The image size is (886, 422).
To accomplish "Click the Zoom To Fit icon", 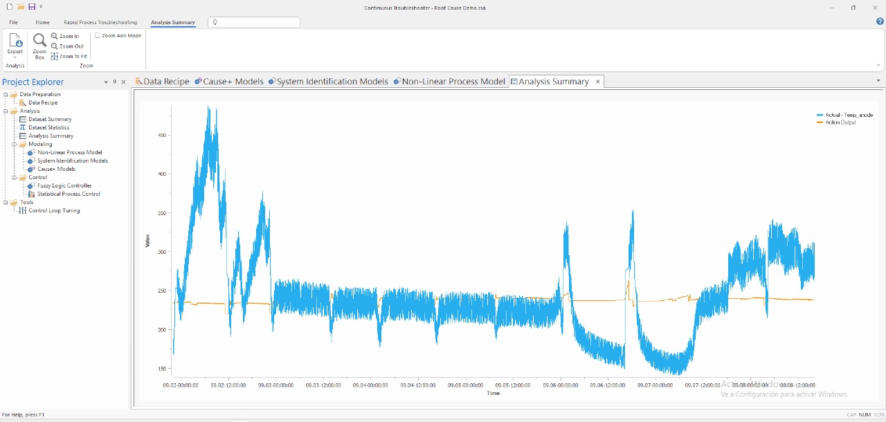I will 55,57.
